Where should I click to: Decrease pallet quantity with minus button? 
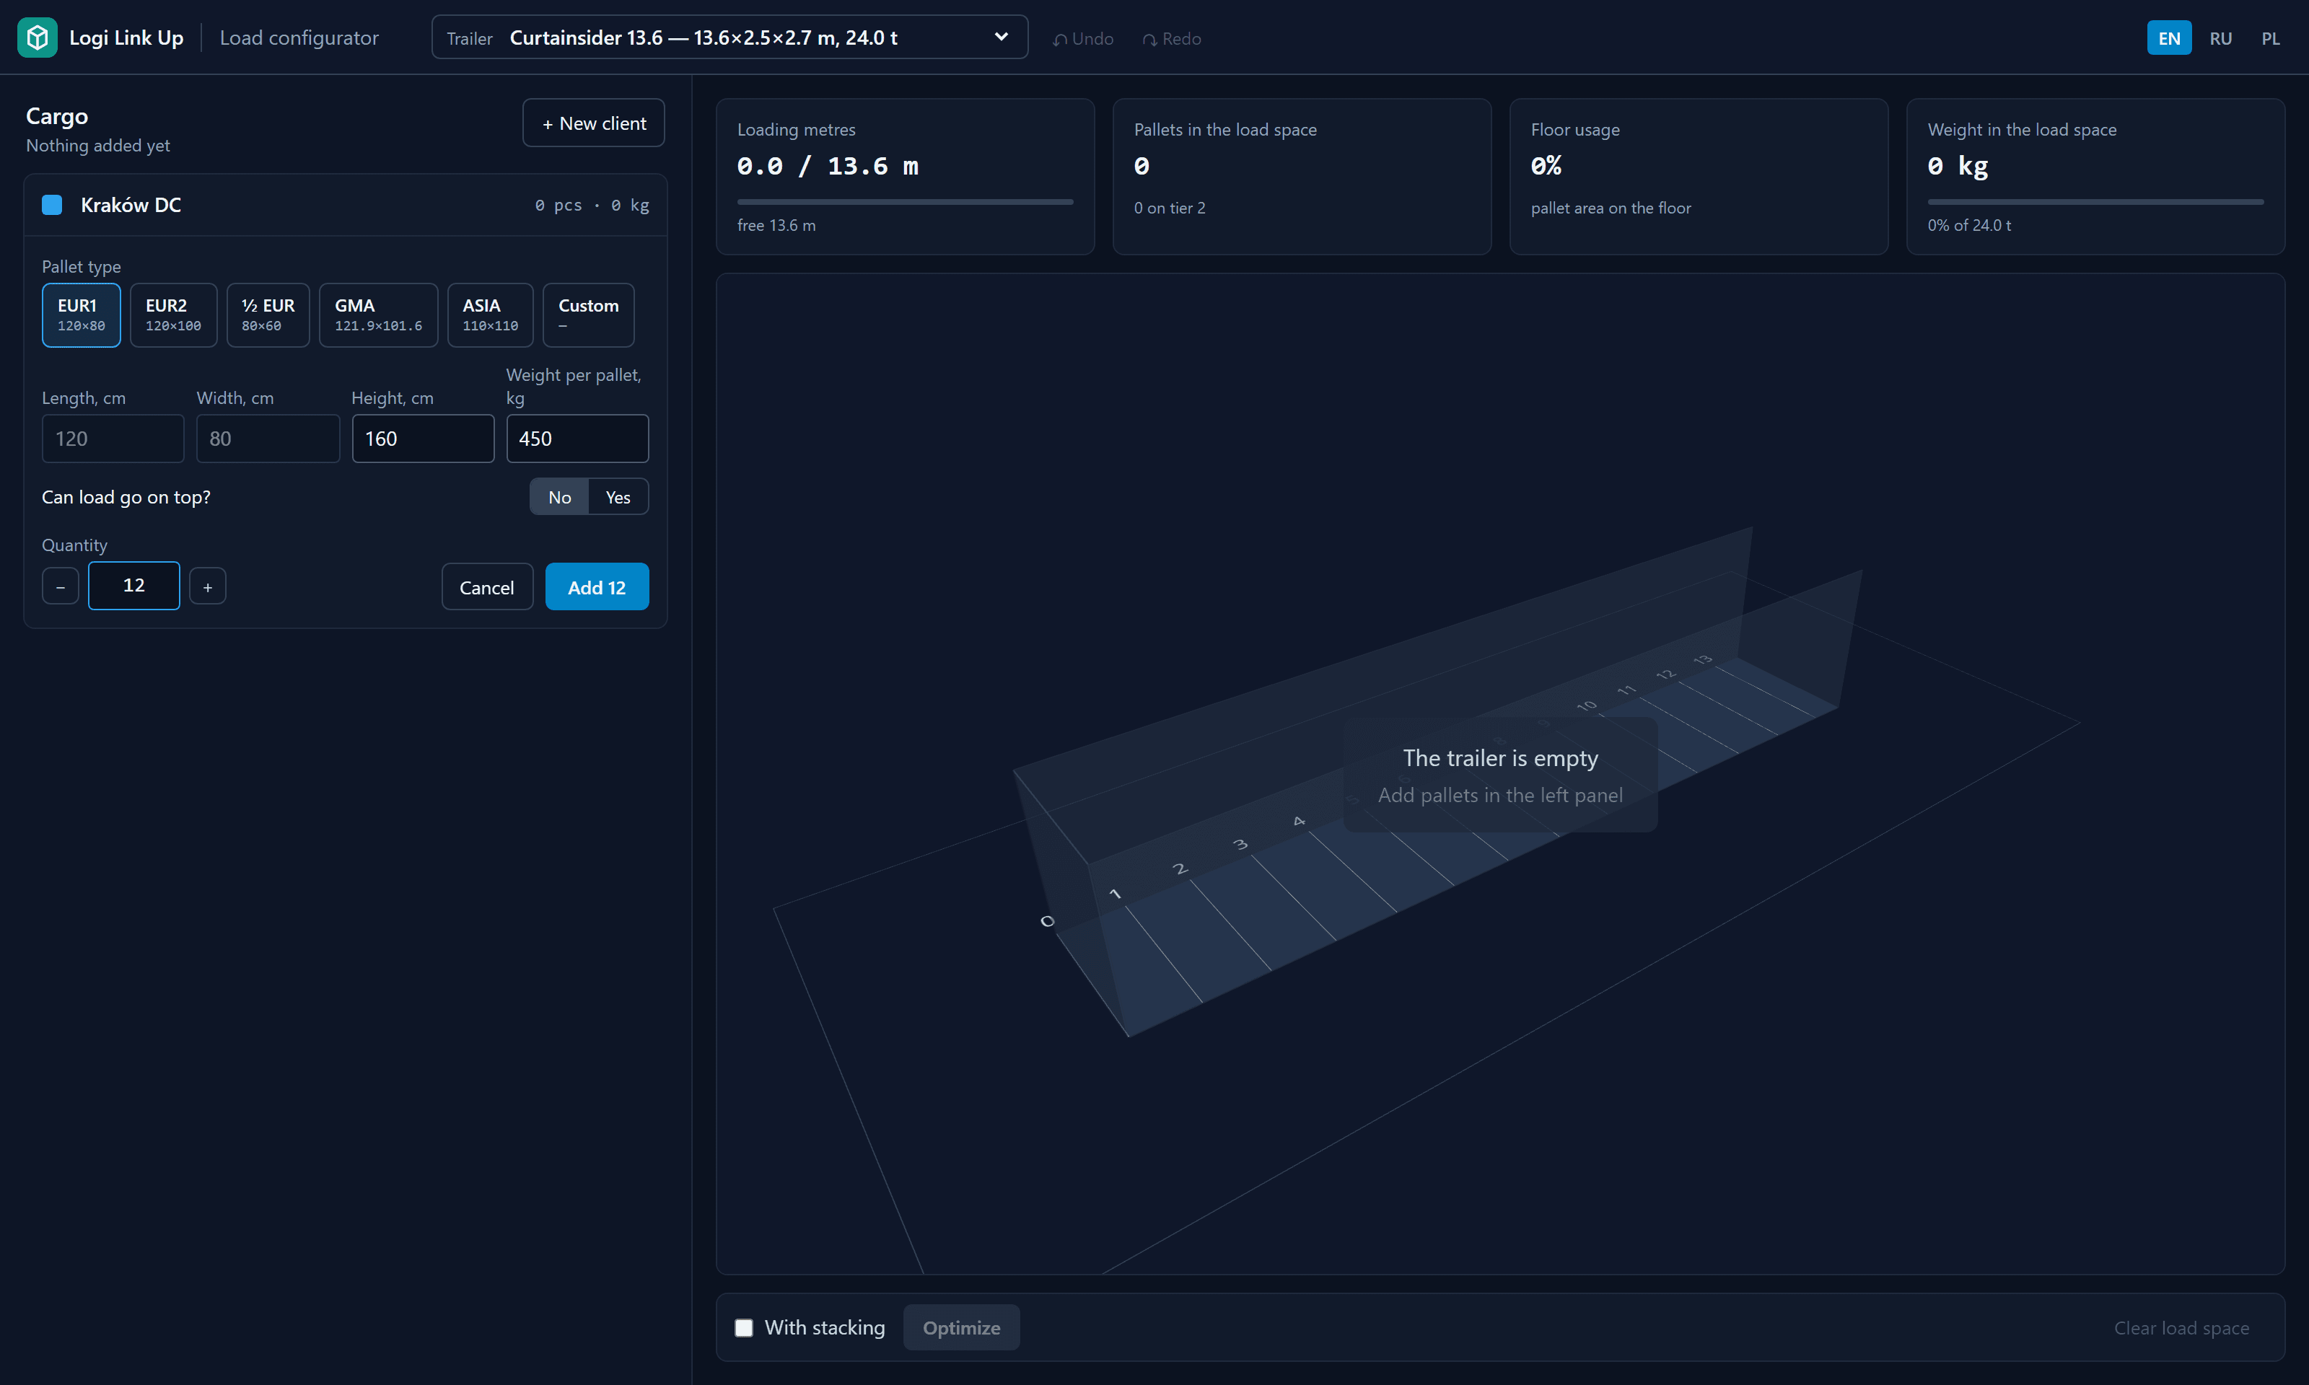(x=61, y=587)
